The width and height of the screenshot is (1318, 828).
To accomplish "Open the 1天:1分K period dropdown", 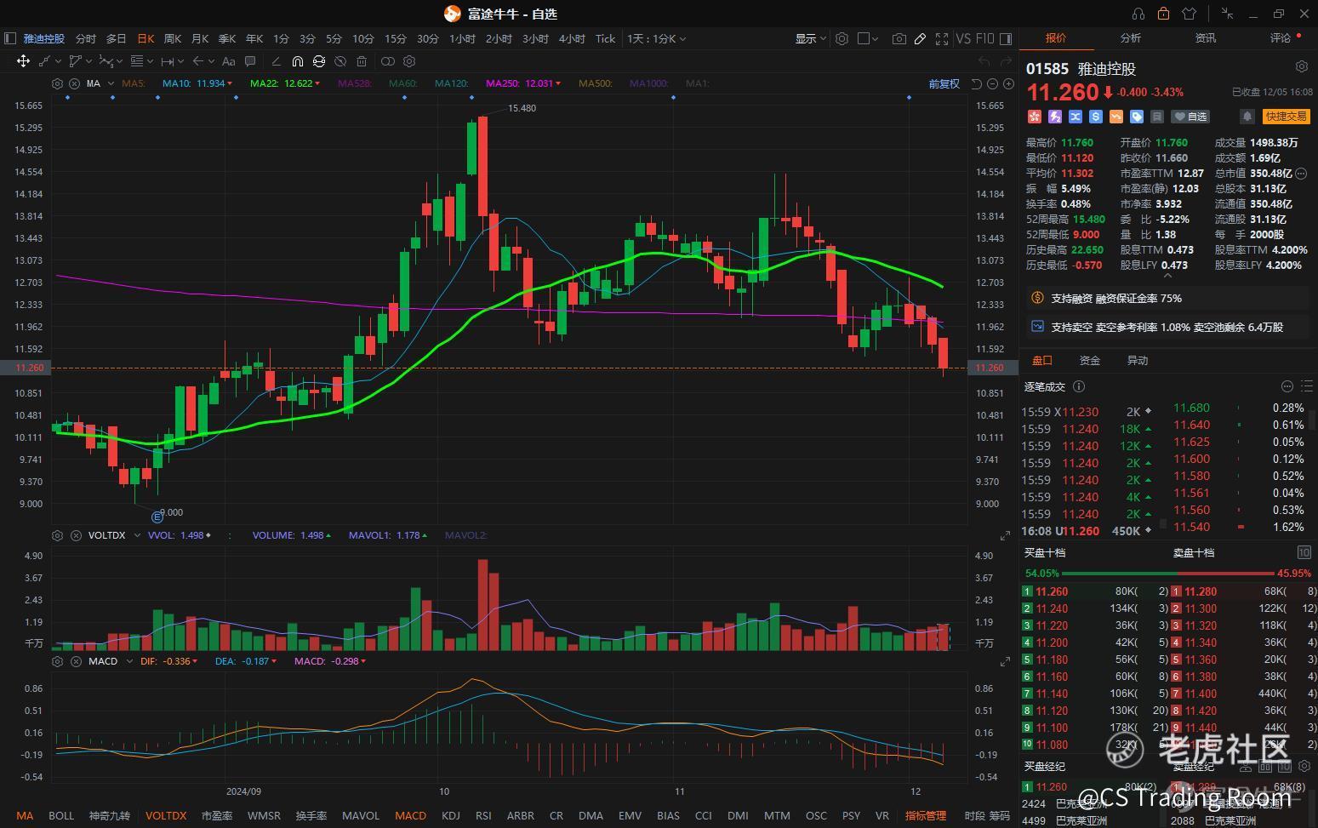I will point(656,38).
